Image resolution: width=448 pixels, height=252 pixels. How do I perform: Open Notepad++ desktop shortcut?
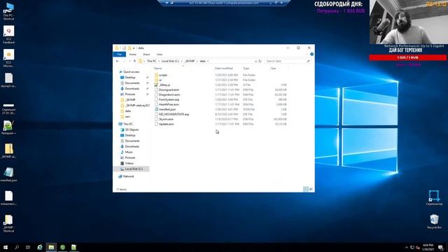click(8, 127)
